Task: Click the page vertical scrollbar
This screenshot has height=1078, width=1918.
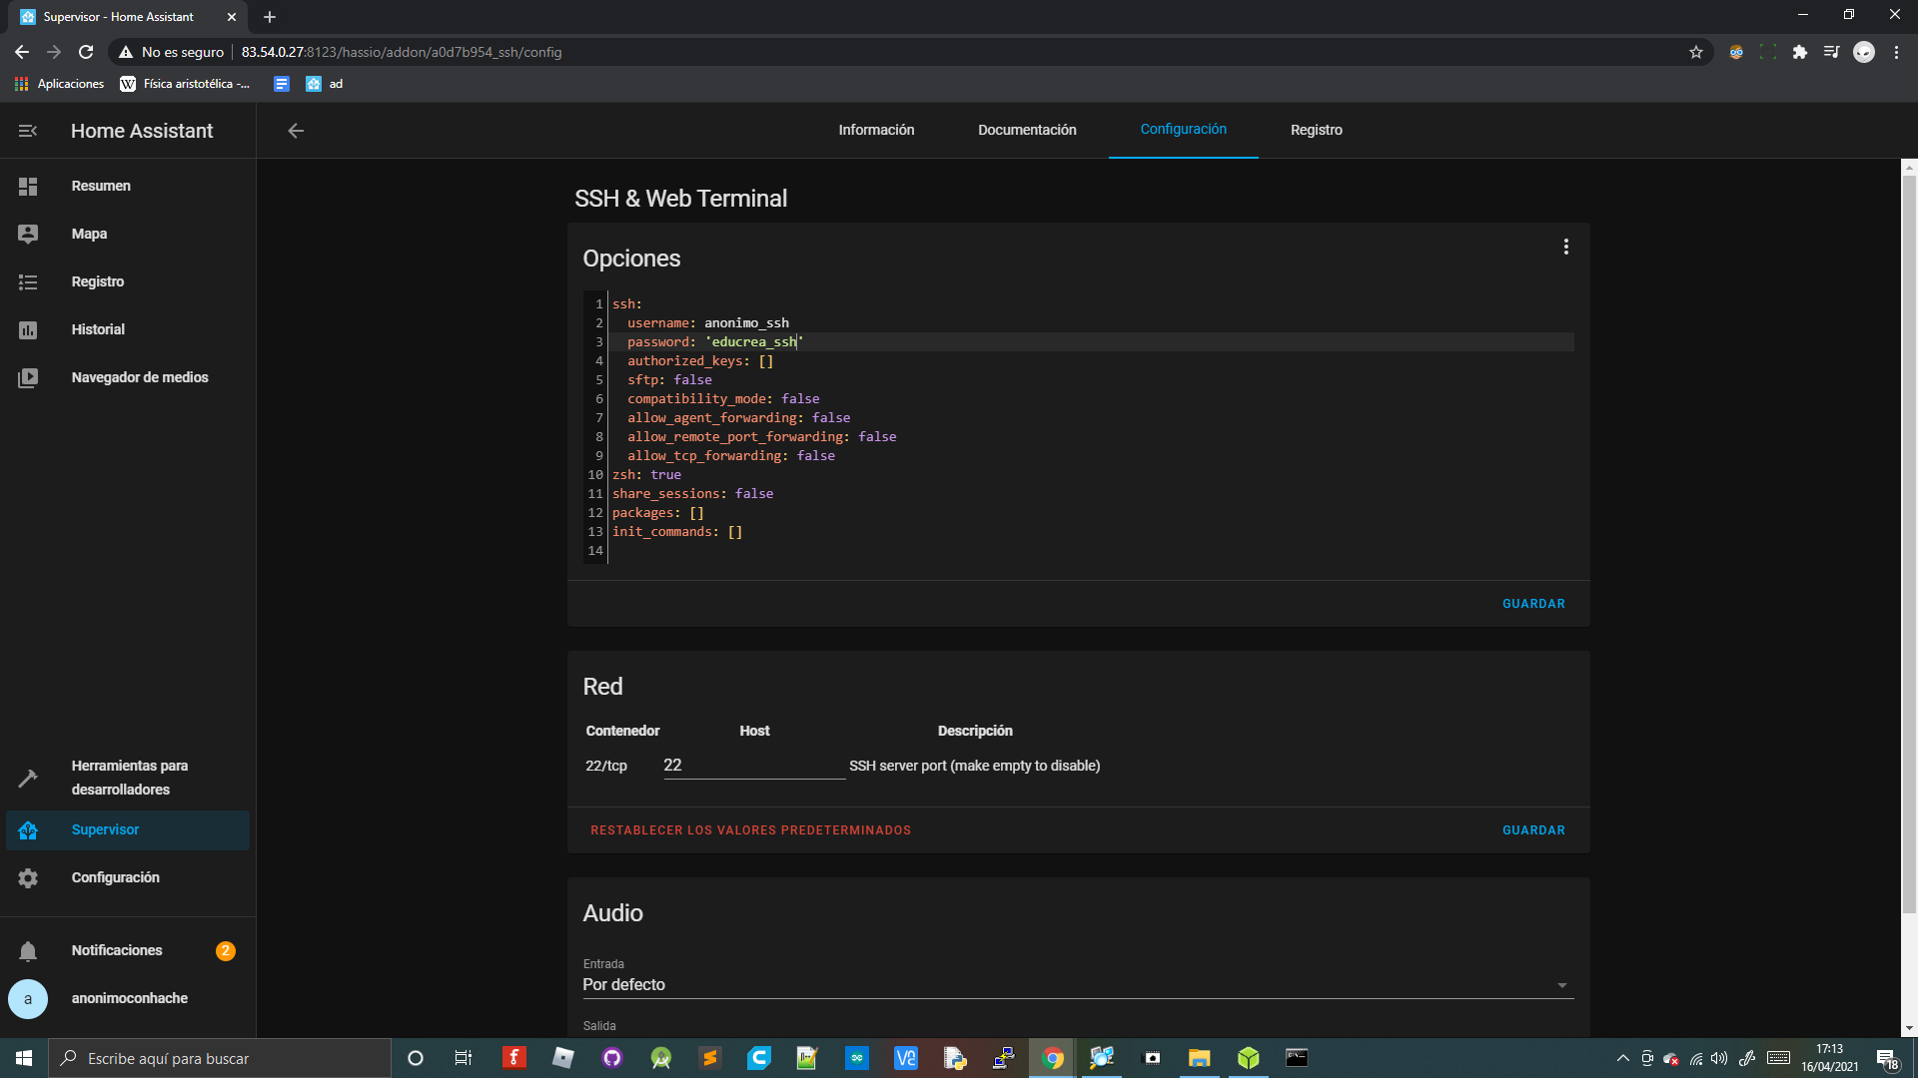Action: [1909, 539]
